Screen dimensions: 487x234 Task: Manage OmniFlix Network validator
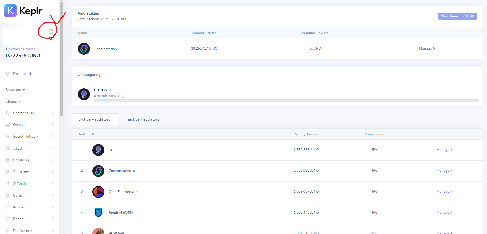444,192
